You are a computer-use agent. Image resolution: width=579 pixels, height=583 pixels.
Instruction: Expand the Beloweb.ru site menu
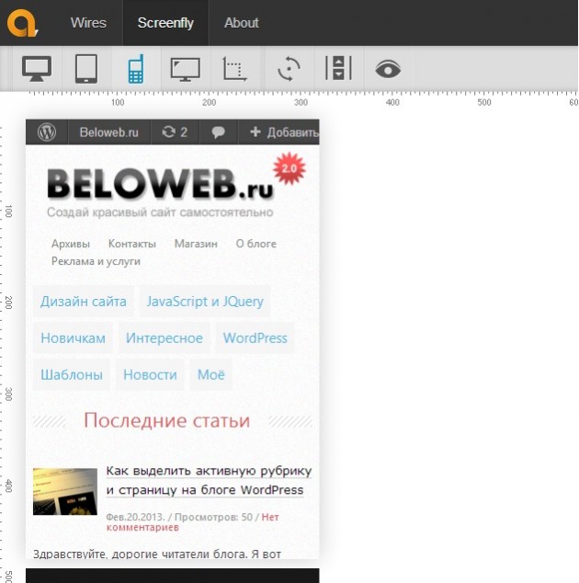108,132
